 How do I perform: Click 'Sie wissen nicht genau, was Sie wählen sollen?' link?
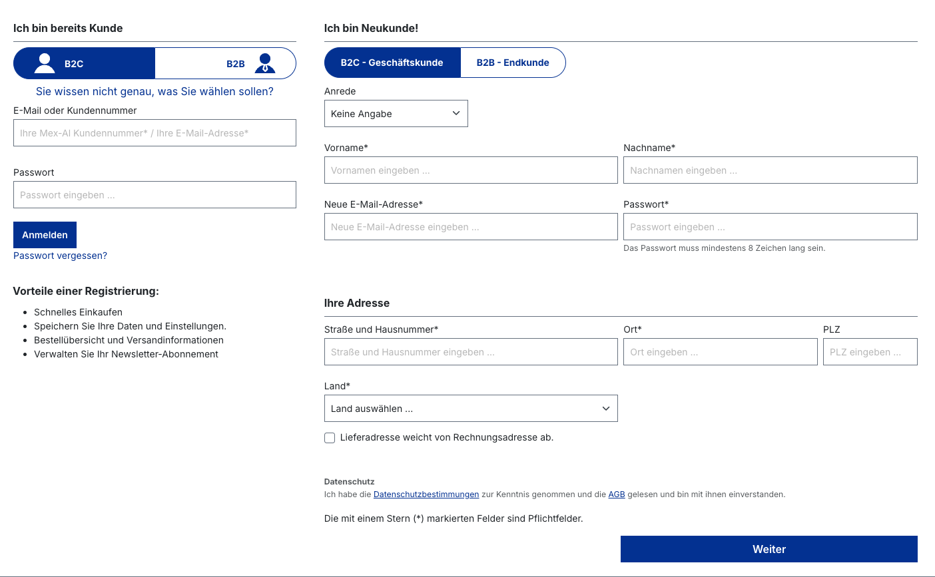tap(155, 92)
